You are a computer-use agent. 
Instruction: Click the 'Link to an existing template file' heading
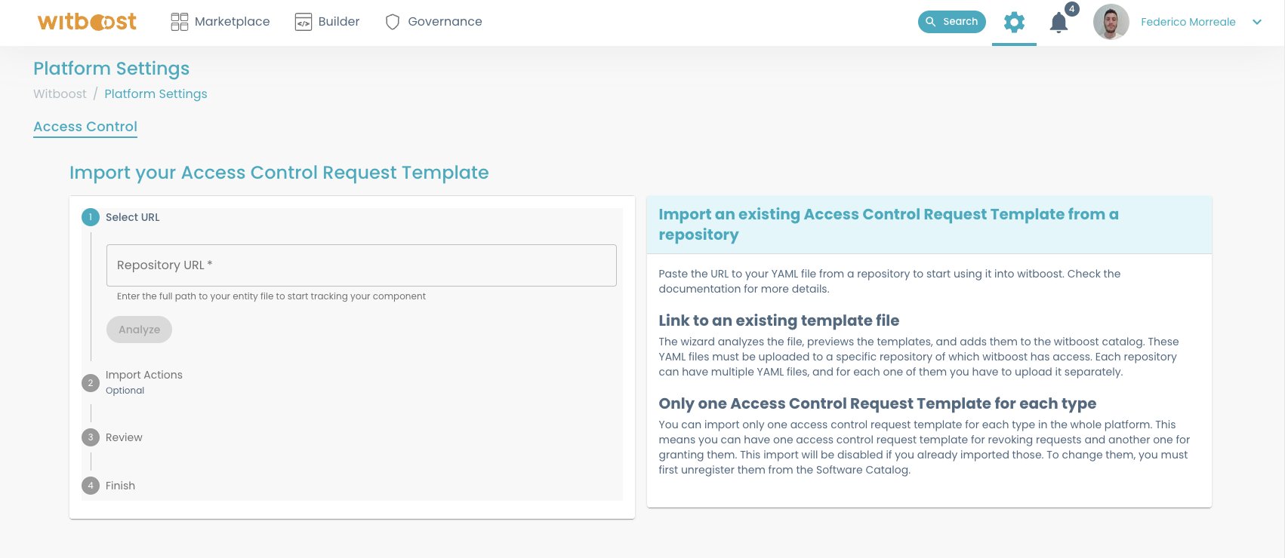click(x=779, y=320)
